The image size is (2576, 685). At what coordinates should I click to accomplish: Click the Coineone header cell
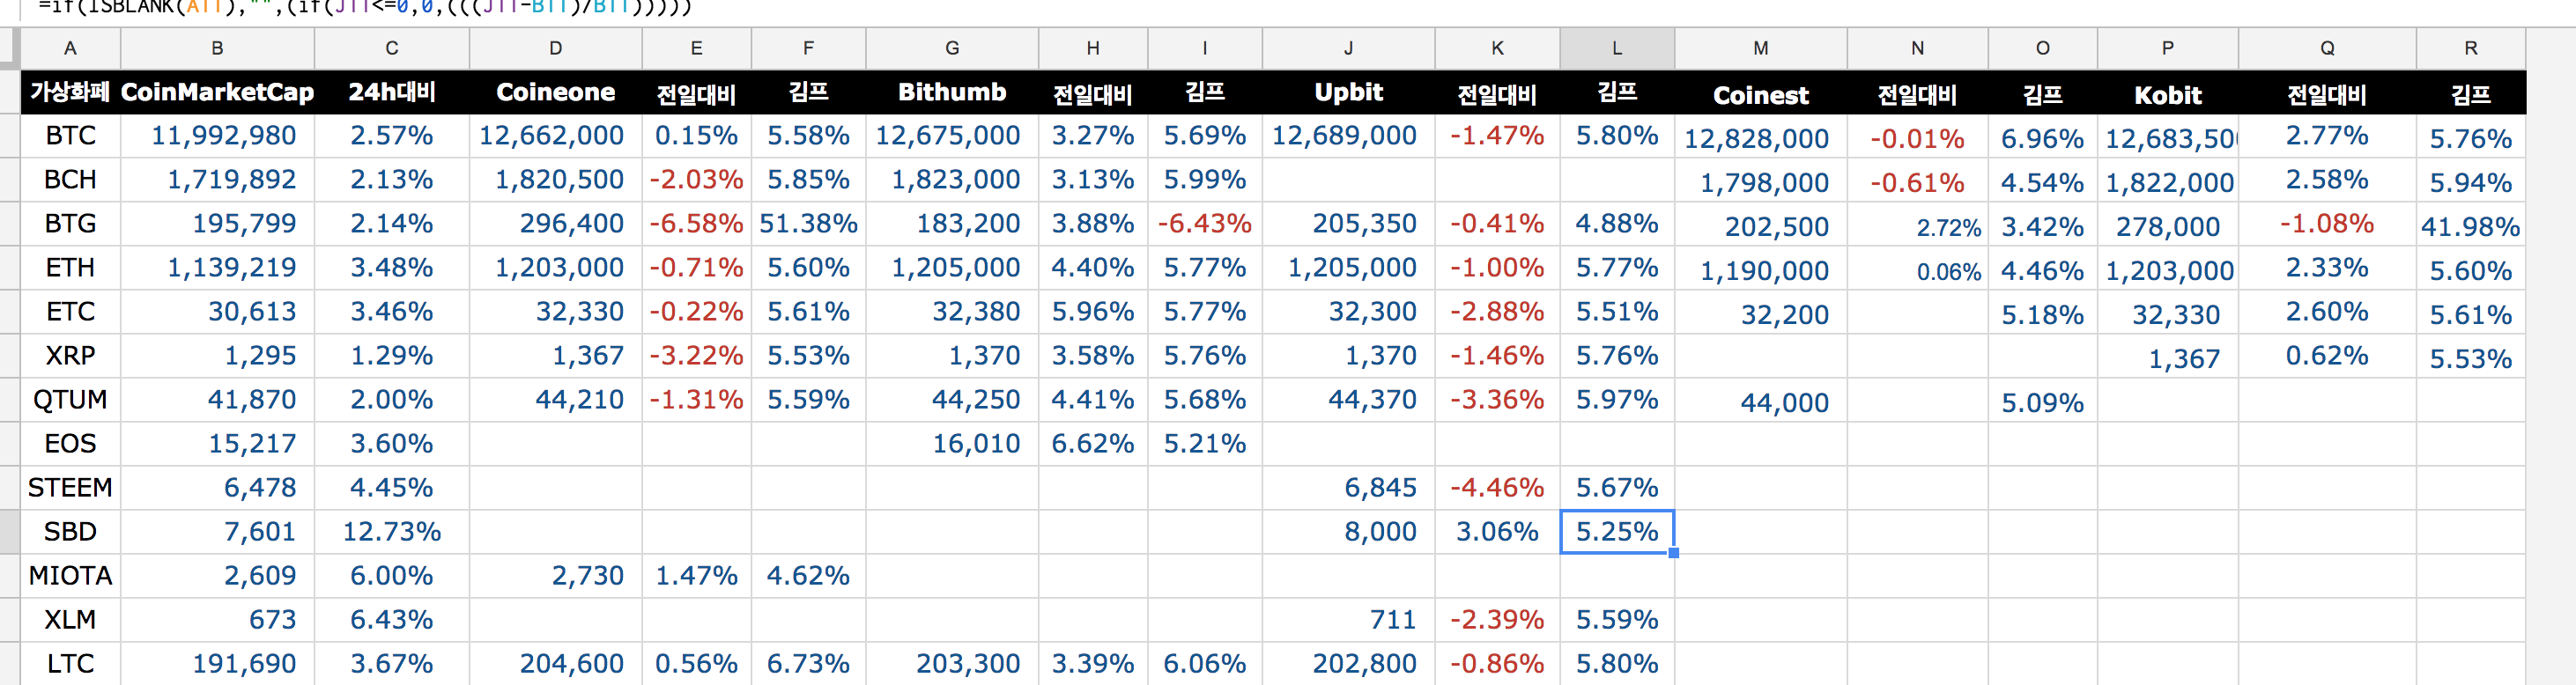[556, 92]
